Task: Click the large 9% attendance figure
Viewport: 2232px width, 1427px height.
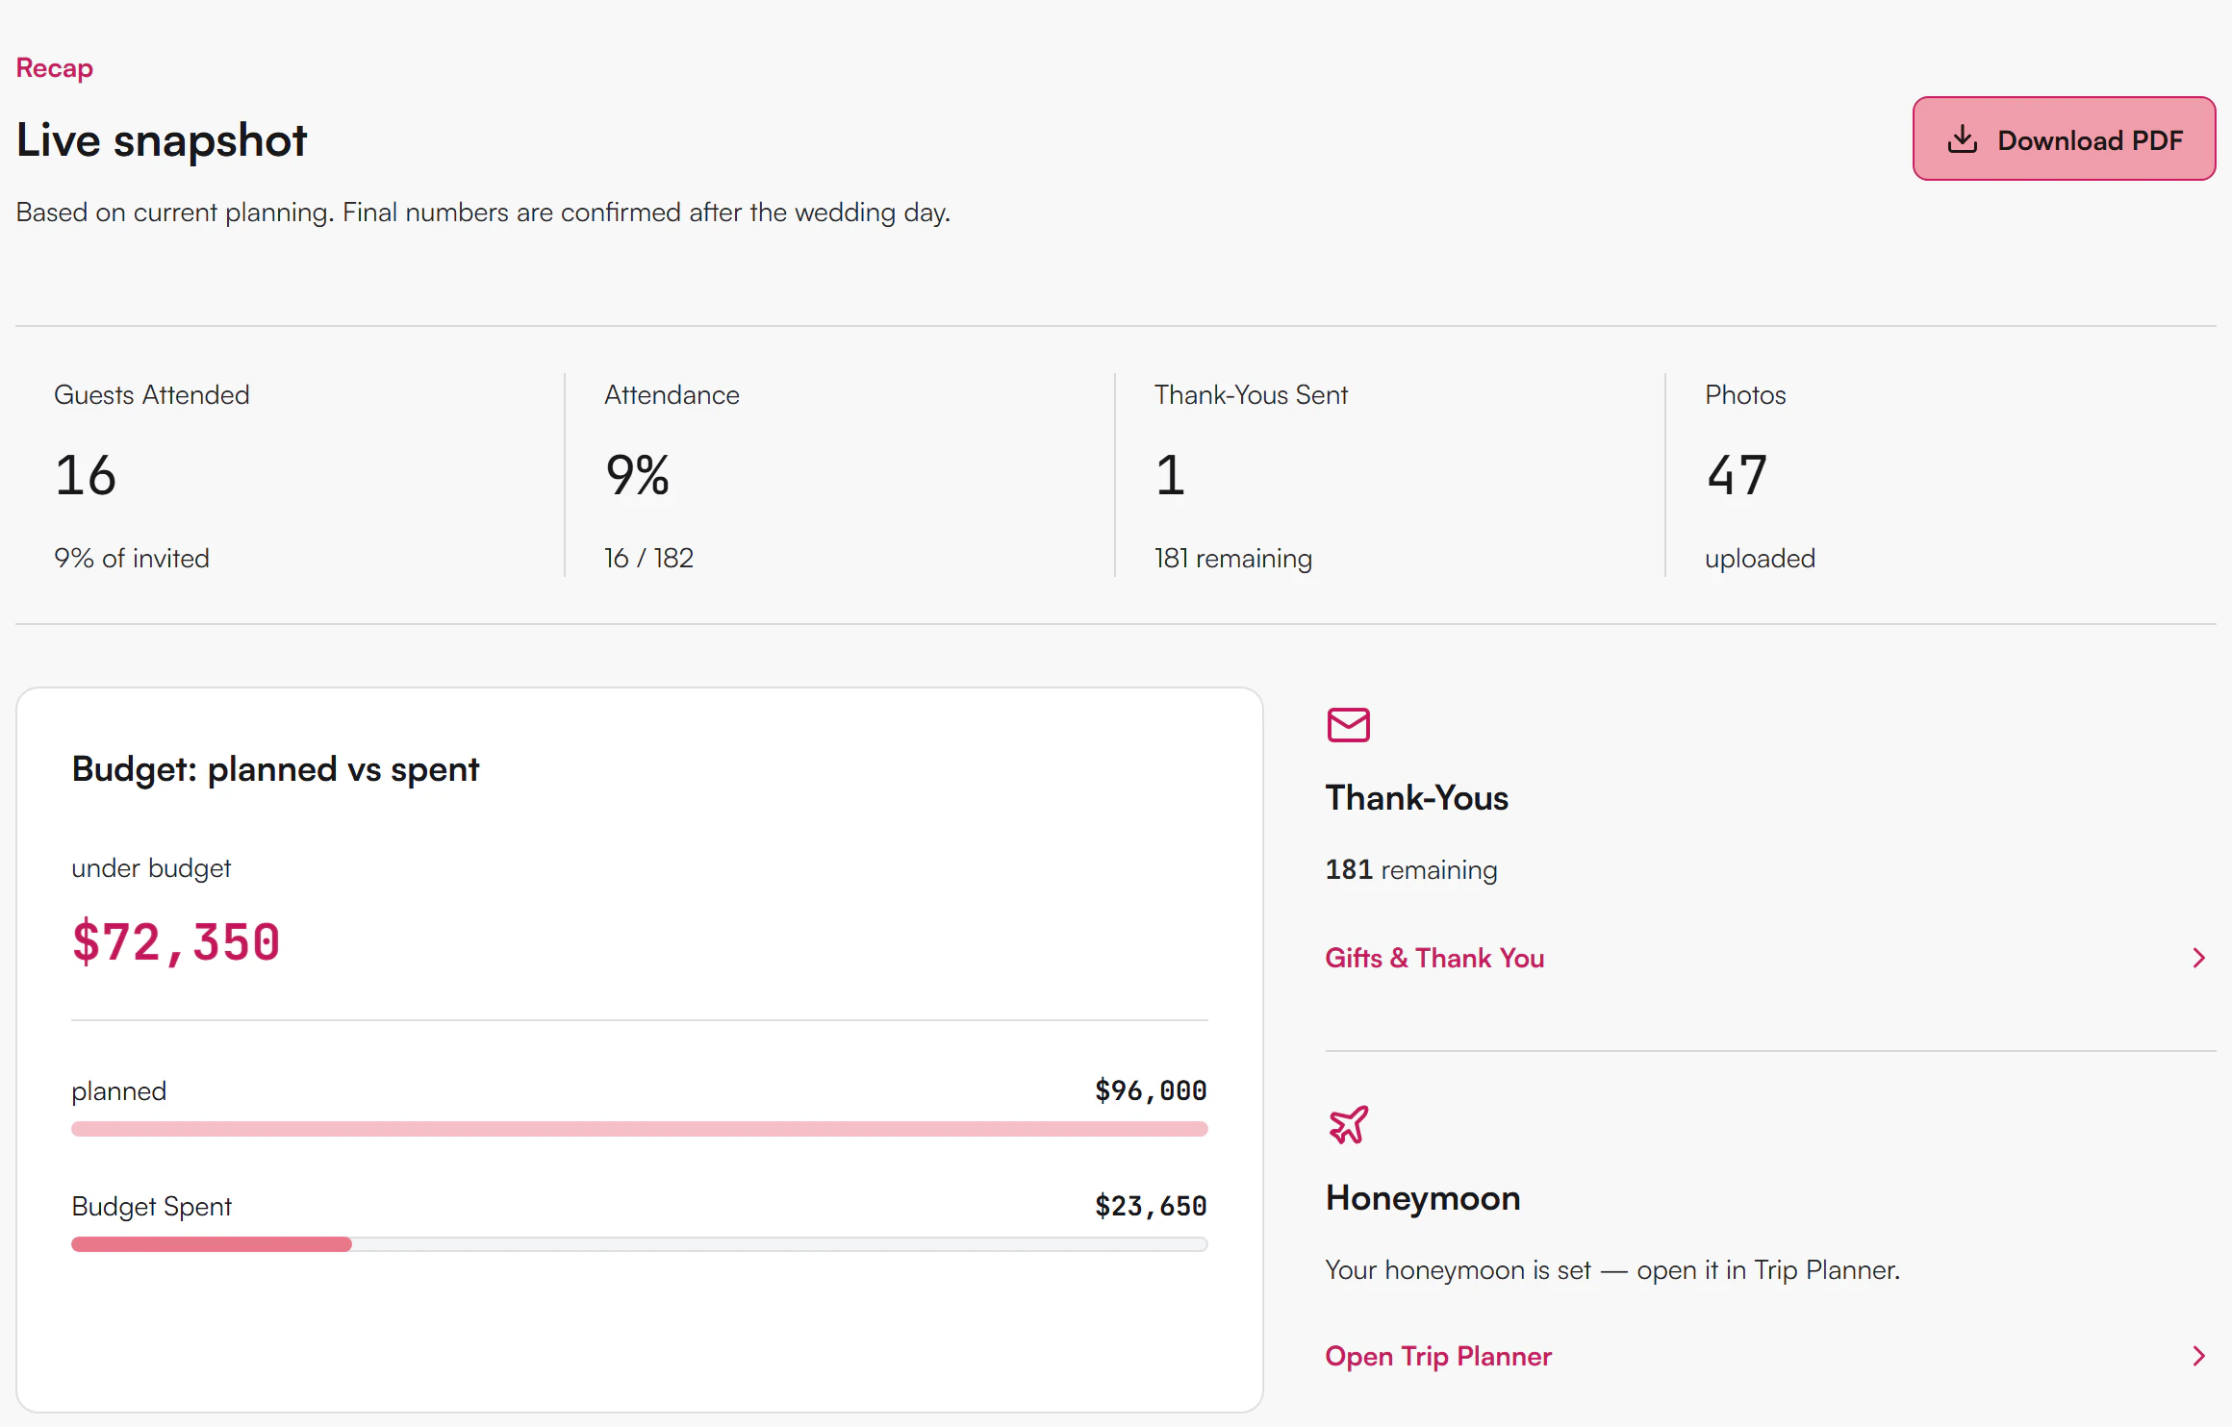Action: tap(637, 475)
